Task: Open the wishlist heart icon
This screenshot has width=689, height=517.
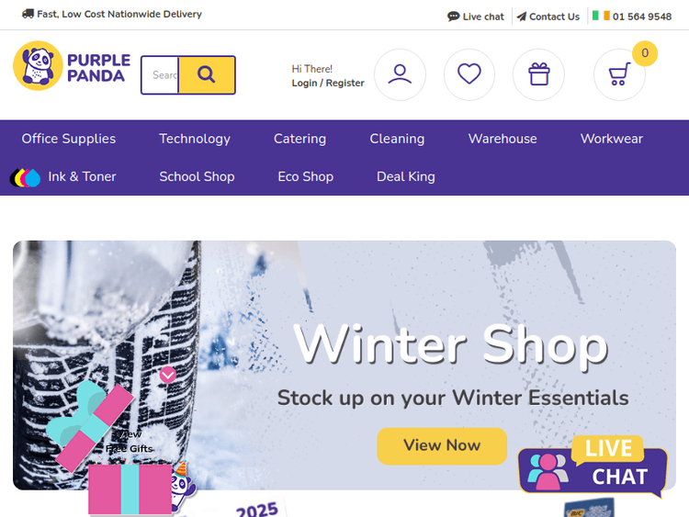Action: point(469,74)
